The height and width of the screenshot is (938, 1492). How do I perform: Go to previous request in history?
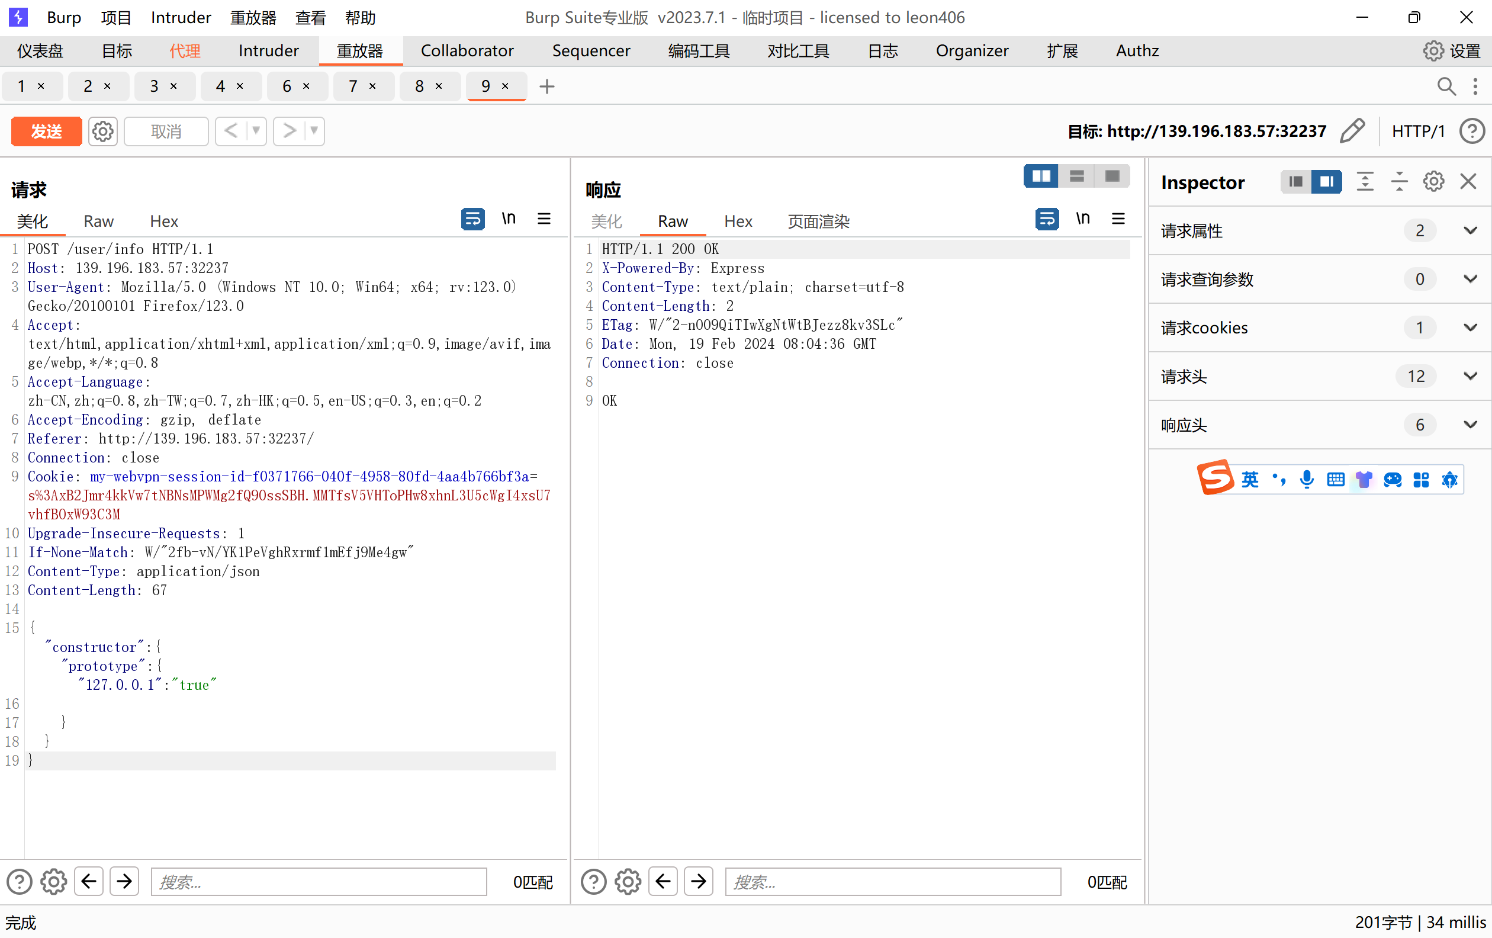[x=231, y=131]
